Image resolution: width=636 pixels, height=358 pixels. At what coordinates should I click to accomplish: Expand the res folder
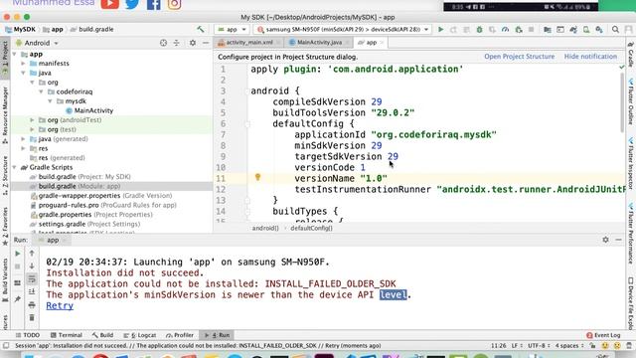tap(23, 148)
